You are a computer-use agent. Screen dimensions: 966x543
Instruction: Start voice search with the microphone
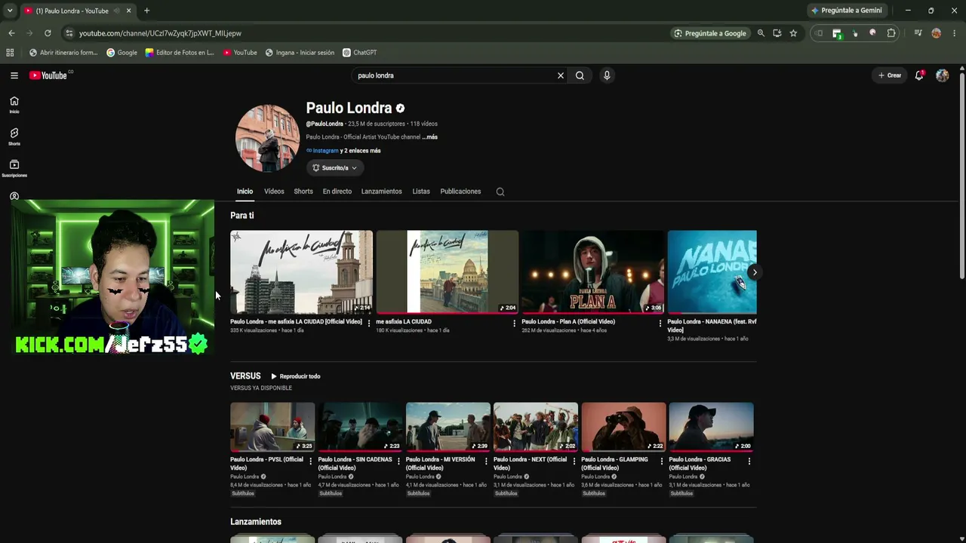tap(606, 75)
